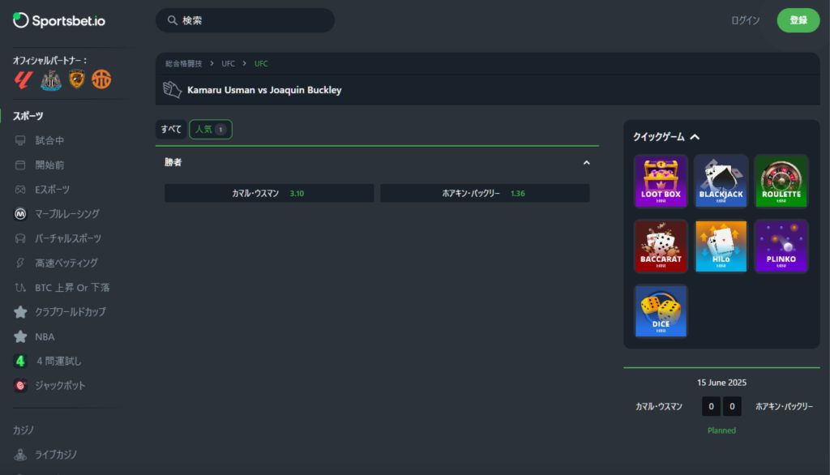This screenshot has height=475, width=830.
Task: Click the Planned status text
Action: click(x=721, y=430)
